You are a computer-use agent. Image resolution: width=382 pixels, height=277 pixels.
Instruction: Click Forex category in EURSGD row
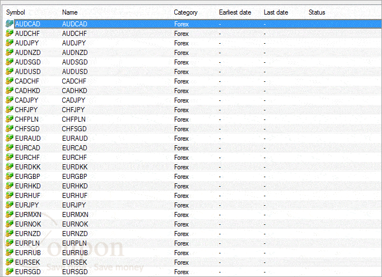click(x=181, y=271)
